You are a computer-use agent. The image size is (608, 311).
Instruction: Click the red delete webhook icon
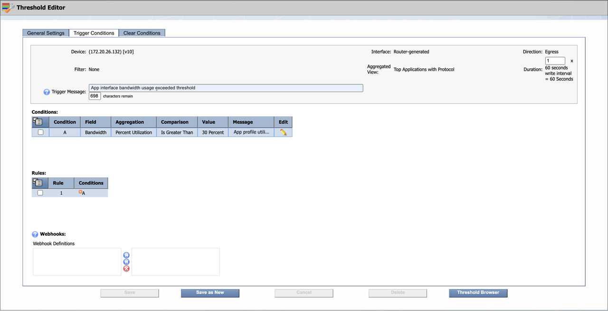126,269
